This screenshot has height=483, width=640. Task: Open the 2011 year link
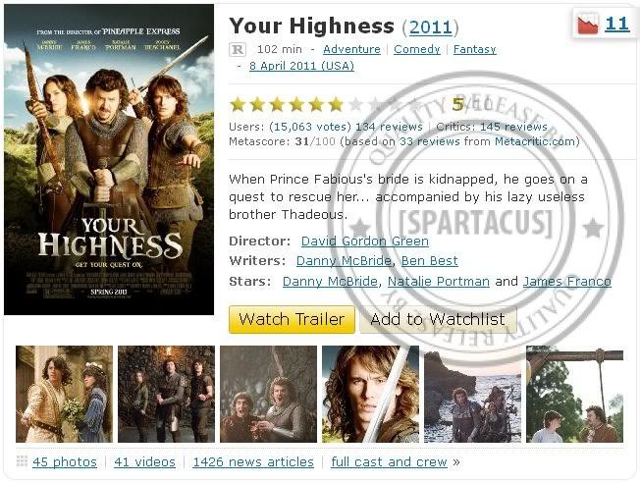[x=431, y=27]
